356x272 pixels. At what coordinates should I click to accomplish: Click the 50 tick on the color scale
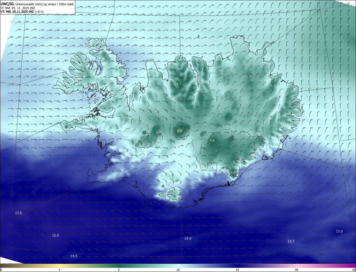point(354,270)
